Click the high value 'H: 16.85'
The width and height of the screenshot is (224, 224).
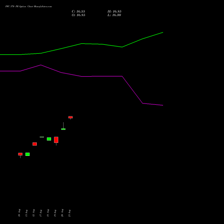click(114, 12)
